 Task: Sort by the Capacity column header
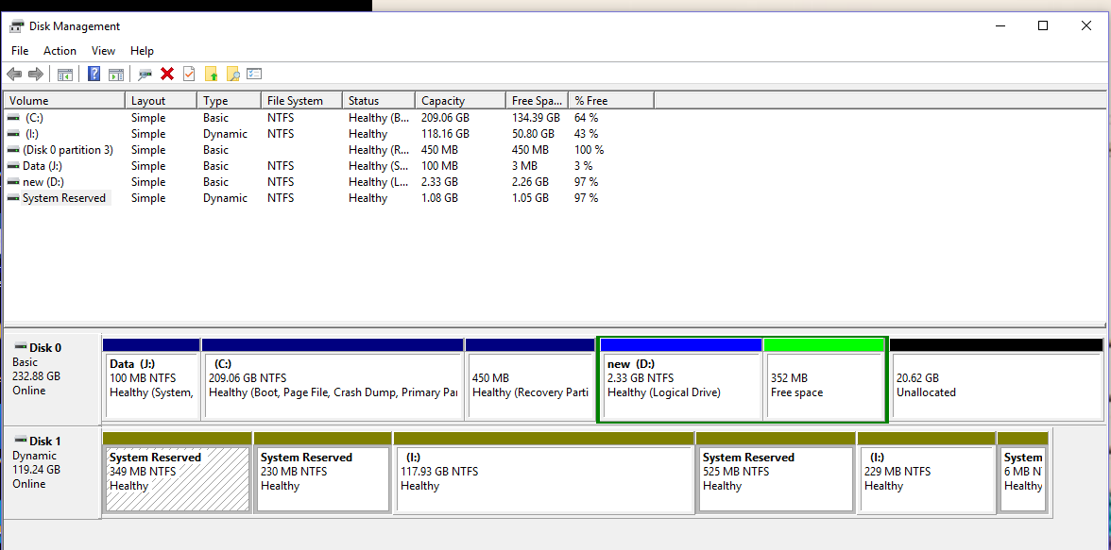click(461, 101)
